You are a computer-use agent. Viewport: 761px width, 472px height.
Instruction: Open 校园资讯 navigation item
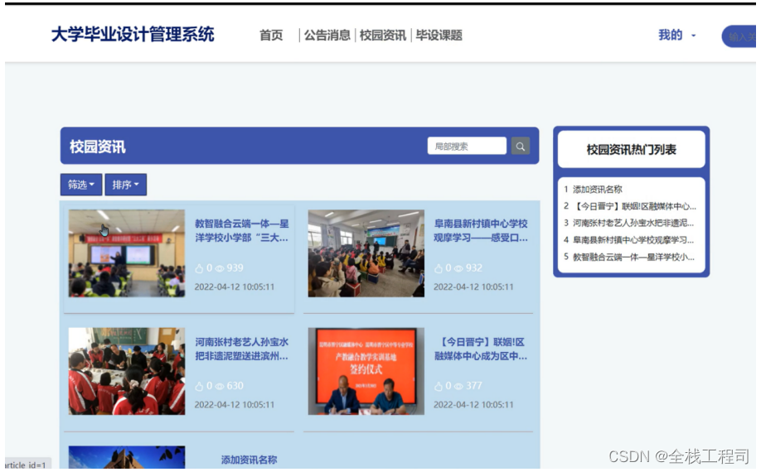point(383,36)
